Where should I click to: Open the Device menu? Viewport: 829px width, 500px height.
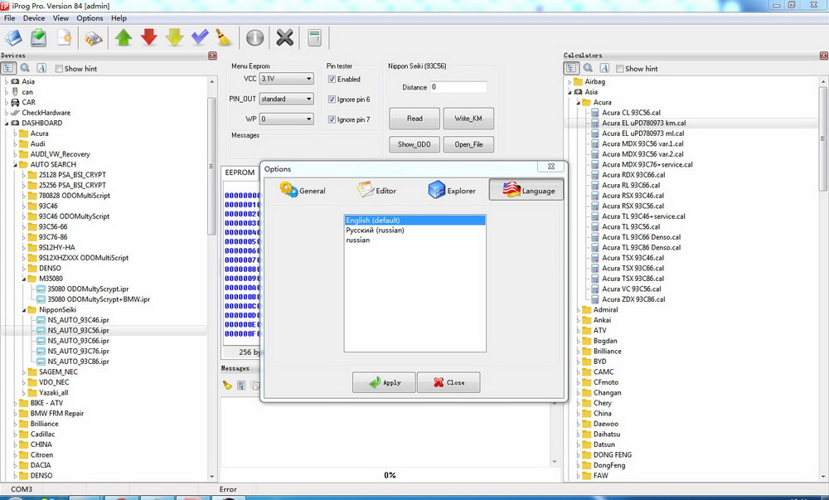[x=34, y=18]
